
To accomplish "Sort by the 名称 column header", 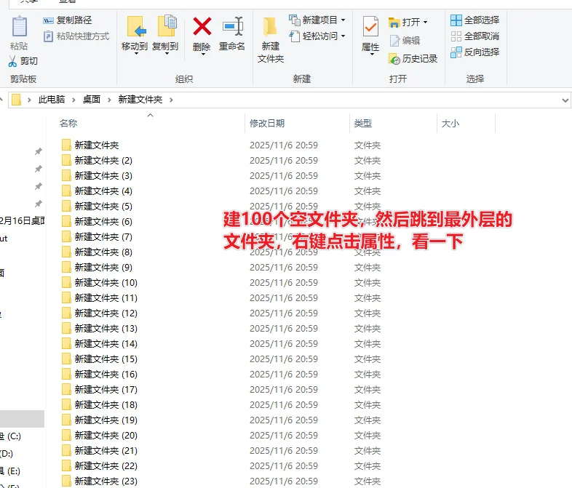I will [68, 124].
